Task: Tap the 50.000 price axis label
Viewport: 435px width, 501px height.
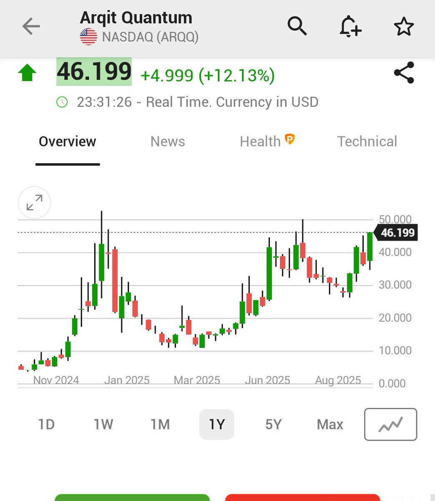Action: (x=395, y=219)
